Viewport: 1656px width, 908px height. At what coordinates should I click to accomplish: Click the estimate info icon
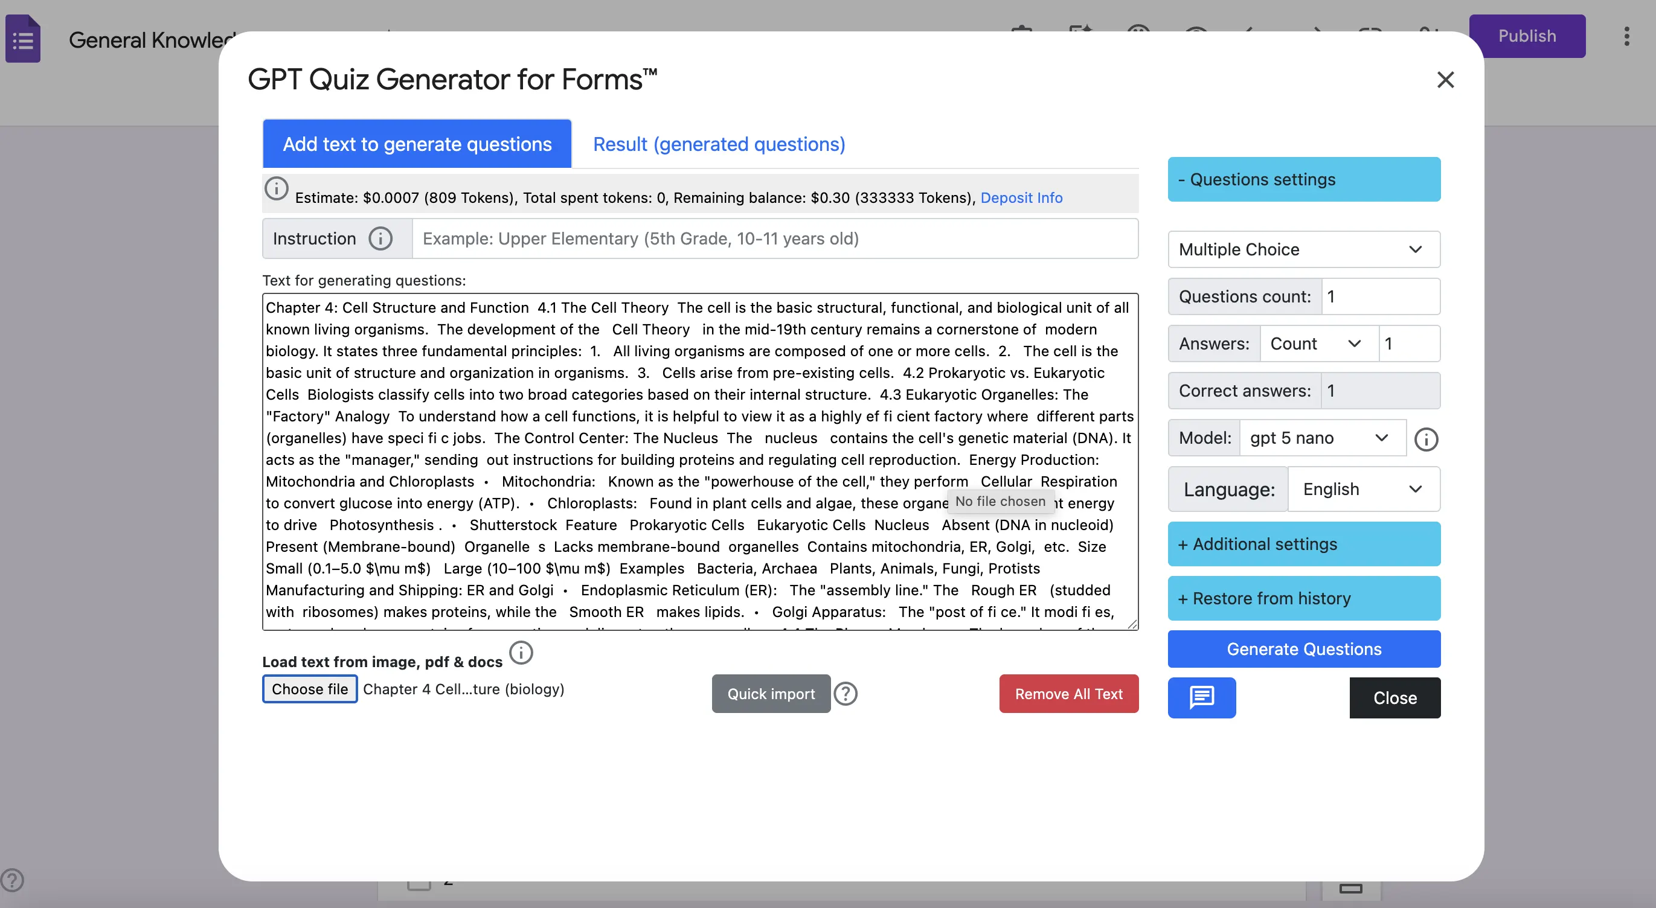click(x=277, y=189)
